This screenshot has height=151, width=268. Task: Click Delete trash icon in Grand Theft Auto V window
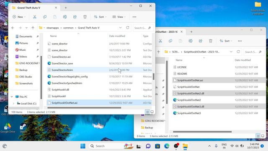(x=85, y=17)
